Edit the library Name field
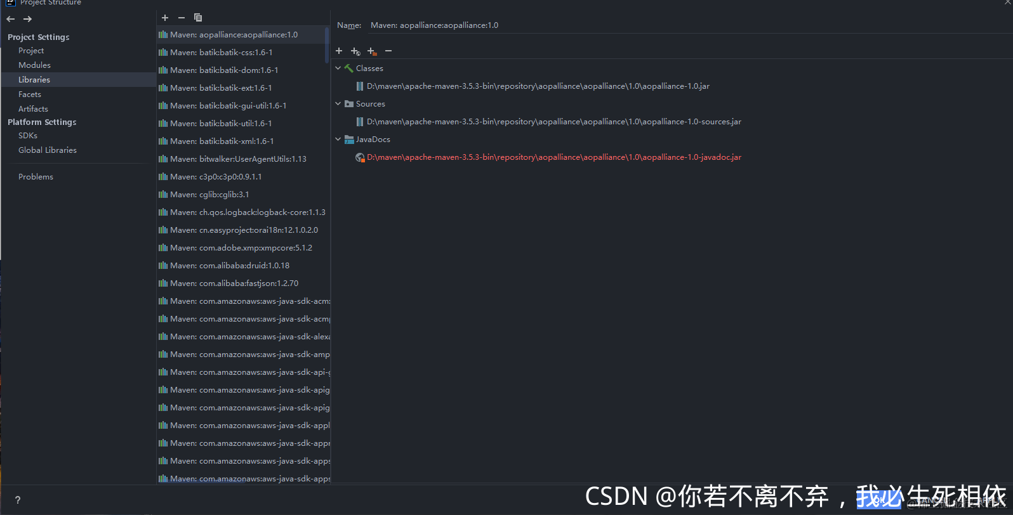 tap(689, 25)
